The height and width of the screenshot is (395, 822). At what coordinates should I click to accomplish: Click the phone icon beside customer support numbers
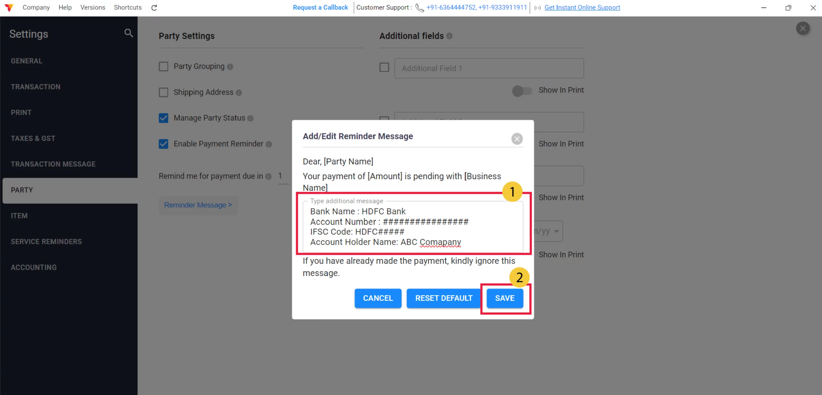click(x=419, y=8)
